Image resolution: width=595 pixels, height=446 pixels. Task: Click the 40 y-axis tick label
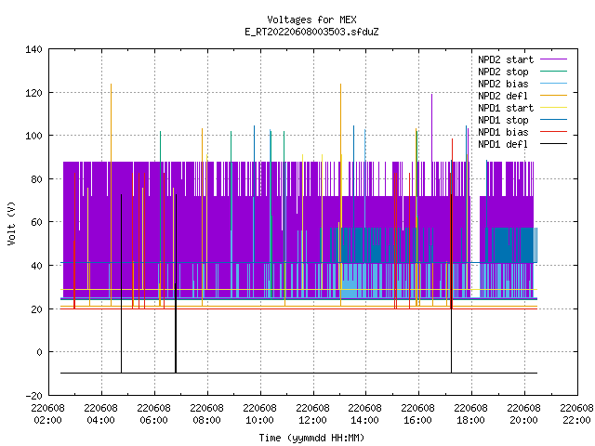coord(36,266)
